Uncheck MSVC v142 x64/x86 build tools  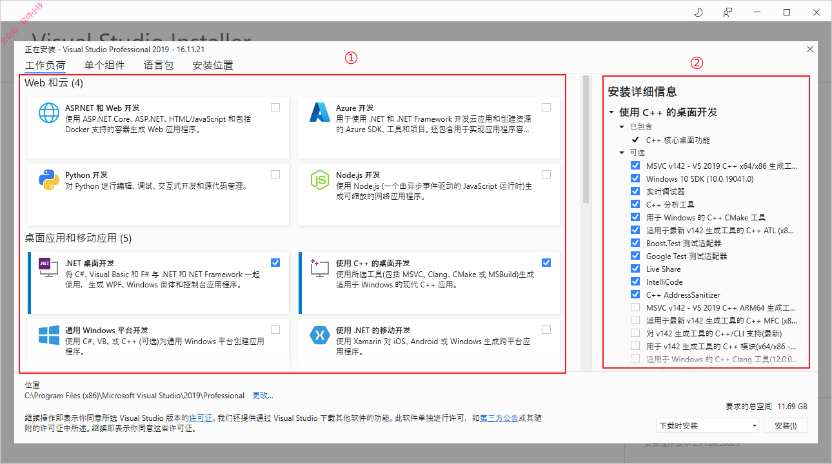635,166
